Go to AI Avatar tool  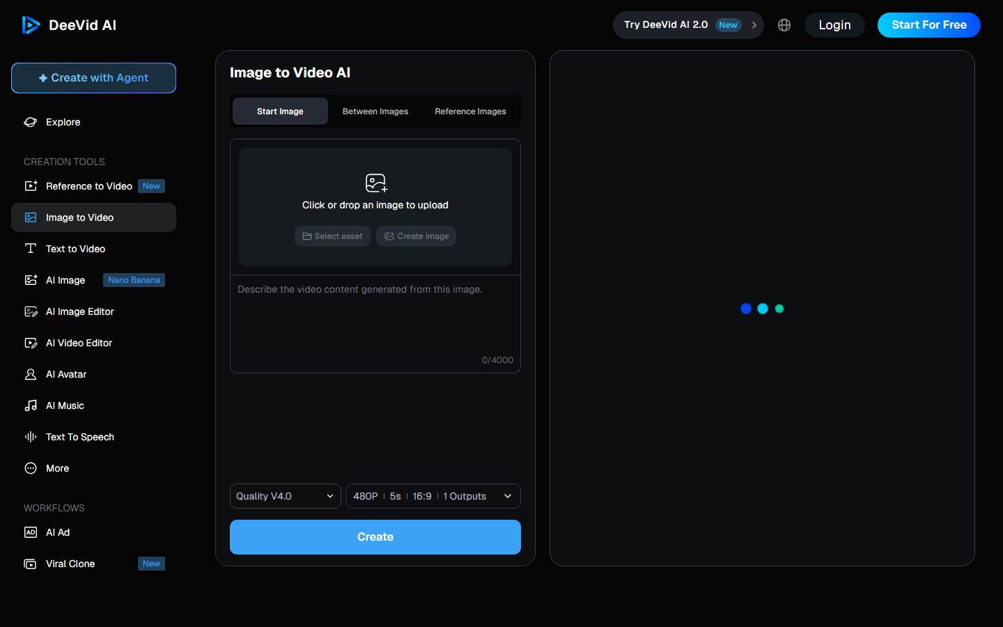(93, 374)
